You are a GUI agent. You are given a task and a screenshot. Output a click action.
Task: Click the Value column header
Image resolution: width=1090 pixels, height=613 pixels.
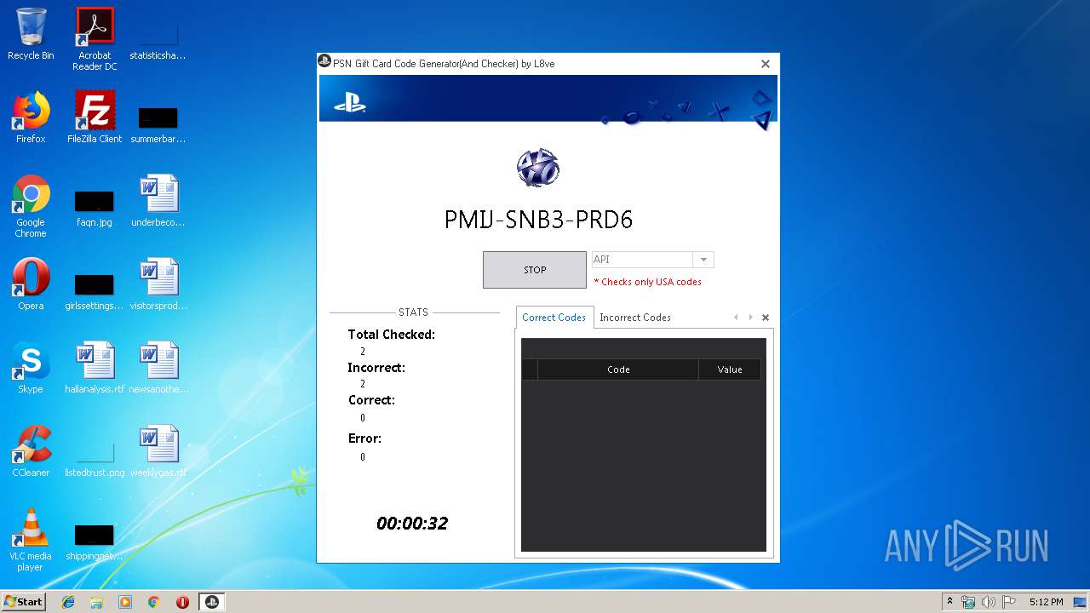[730, 370]
